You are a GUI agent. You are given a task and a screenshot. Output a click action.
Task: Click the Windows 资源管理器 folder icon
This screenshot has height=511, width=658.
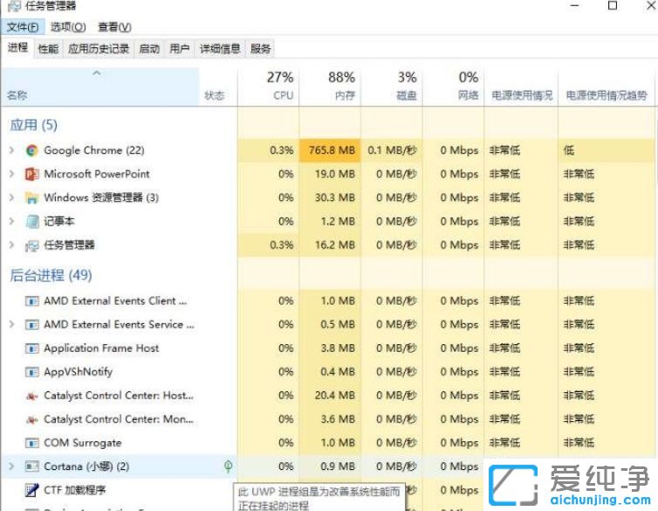pos(32,197)
